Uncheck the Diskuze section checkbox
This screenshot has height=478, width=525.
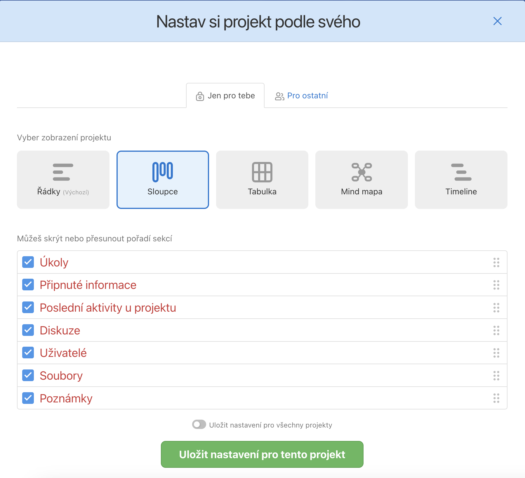pyautogui.click(x=28, y=330)
